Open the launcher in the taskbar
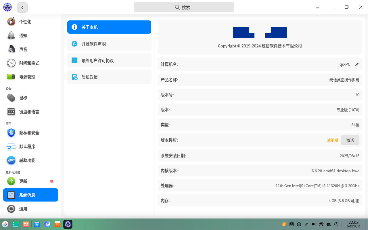Viewport: 368px width, 230px height. [5, 224]
